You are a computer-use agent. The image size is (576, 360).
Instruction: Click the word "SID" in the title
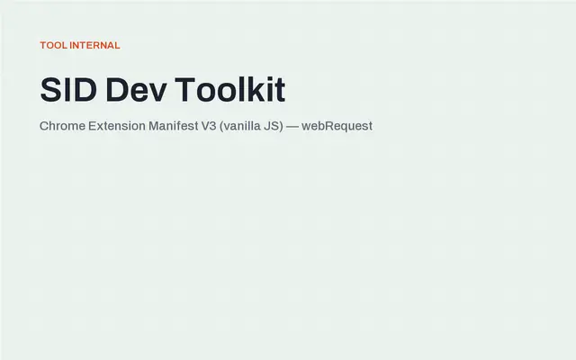point(68,90)
